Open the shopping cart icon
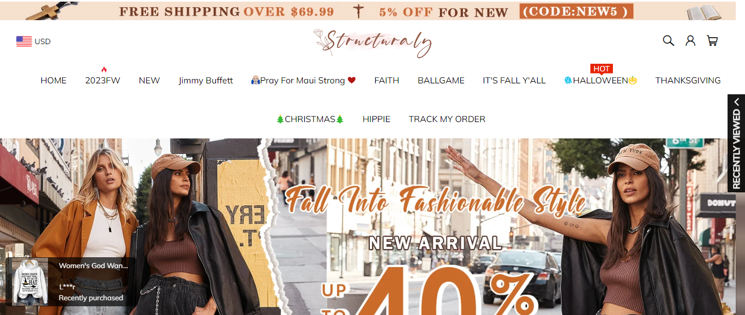Screen dimensions: 745x315 tap(712, 40)
